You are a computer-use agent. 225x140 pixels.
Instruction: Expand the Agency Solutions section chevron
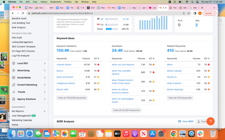pyautogui.click(x=45, y=99)
